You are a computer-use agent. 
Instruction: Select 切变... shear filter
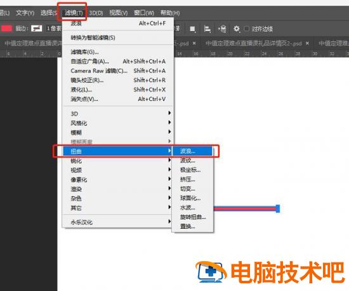click(x=193, y=189)
